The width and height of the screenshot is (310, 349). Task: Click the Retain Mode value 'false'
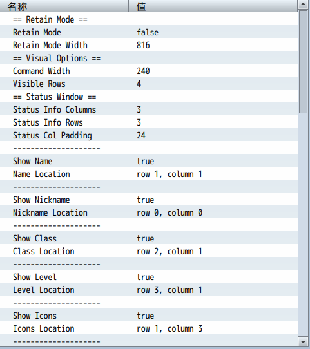point(148,32)
